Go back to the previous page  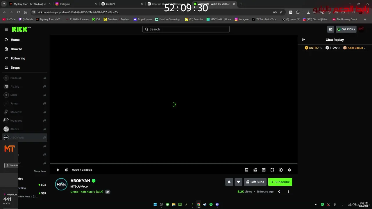point(4,12)
